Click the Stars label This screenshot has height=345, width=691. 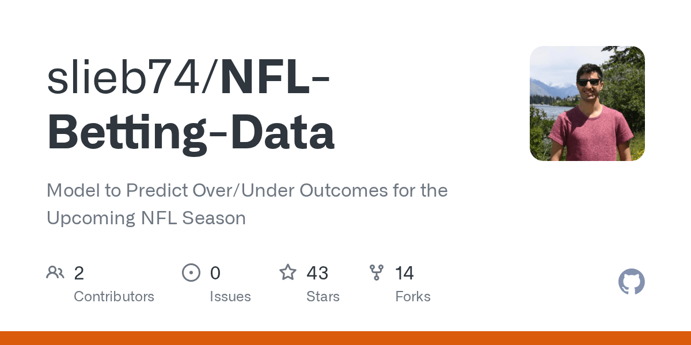point(323,297)
